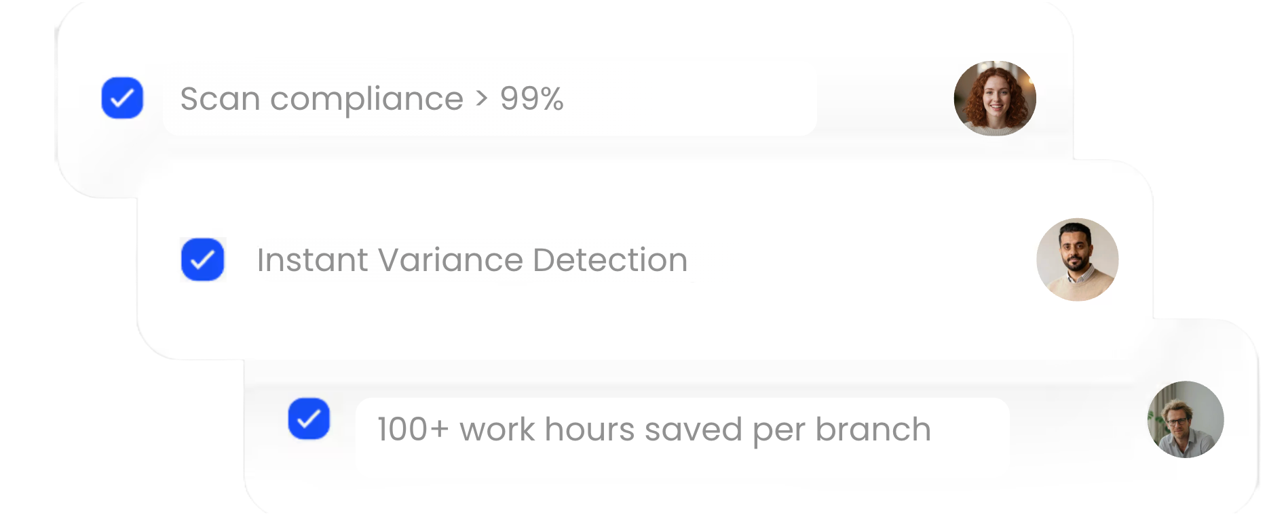Click the 99% value in the first row
Screen dimensions: 1286x515
coord(531,99)
